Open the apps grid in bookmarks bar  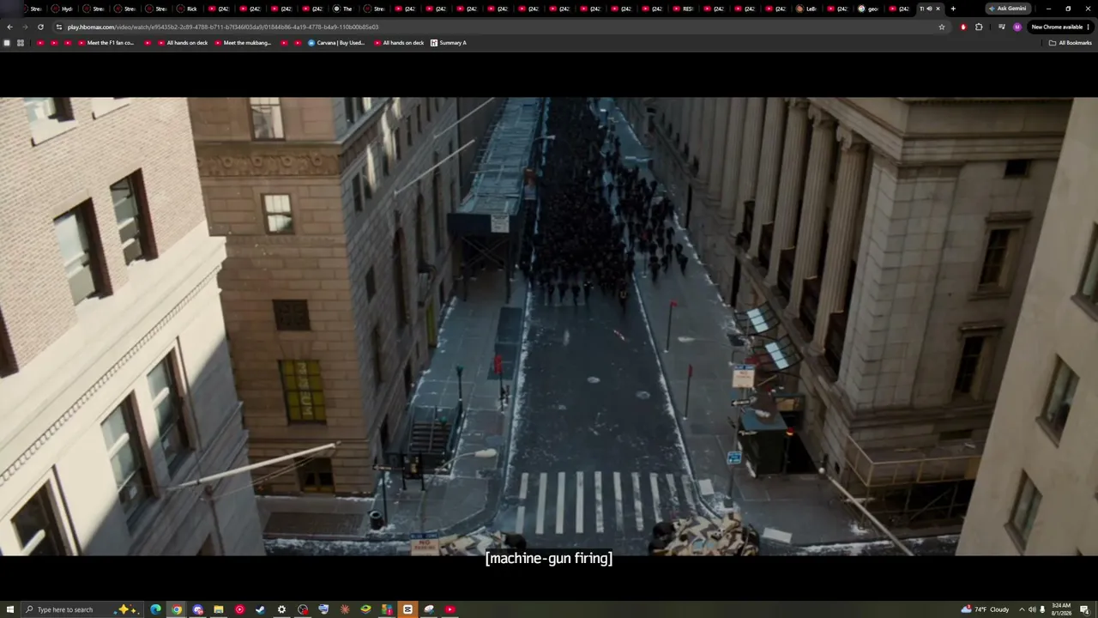click(21, 43)
